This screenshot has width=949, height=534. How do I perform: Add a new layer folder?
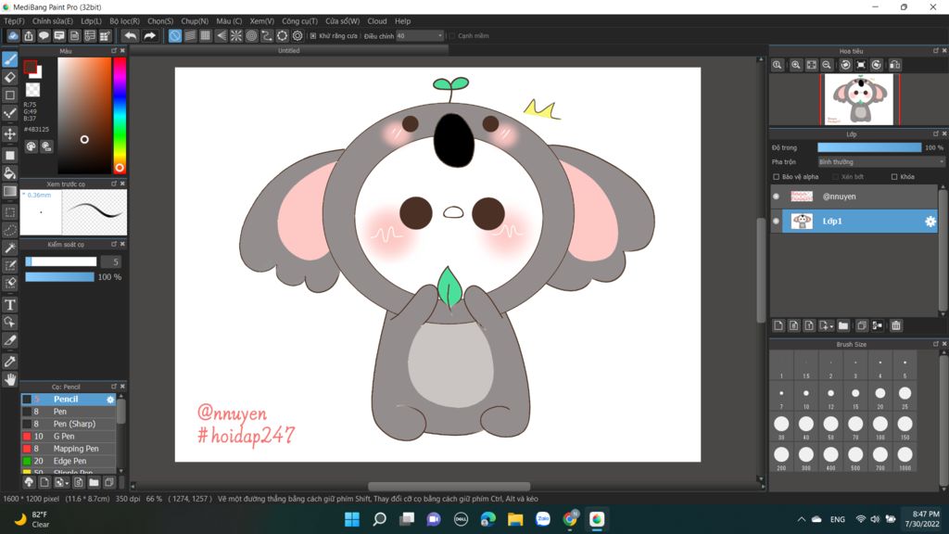(x=843, y=325)
